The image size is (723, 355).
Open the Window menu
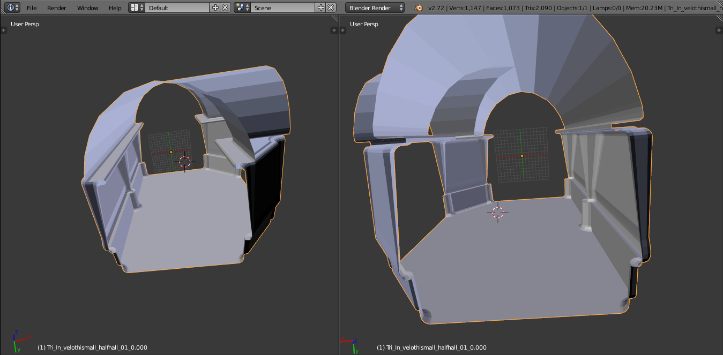[x=88, y=8]
